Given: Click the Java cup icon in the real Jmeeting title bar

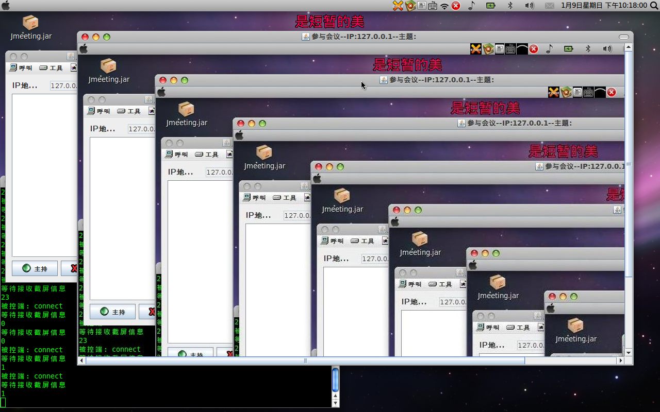Looking at the screenshot, I should coord(71,57).
